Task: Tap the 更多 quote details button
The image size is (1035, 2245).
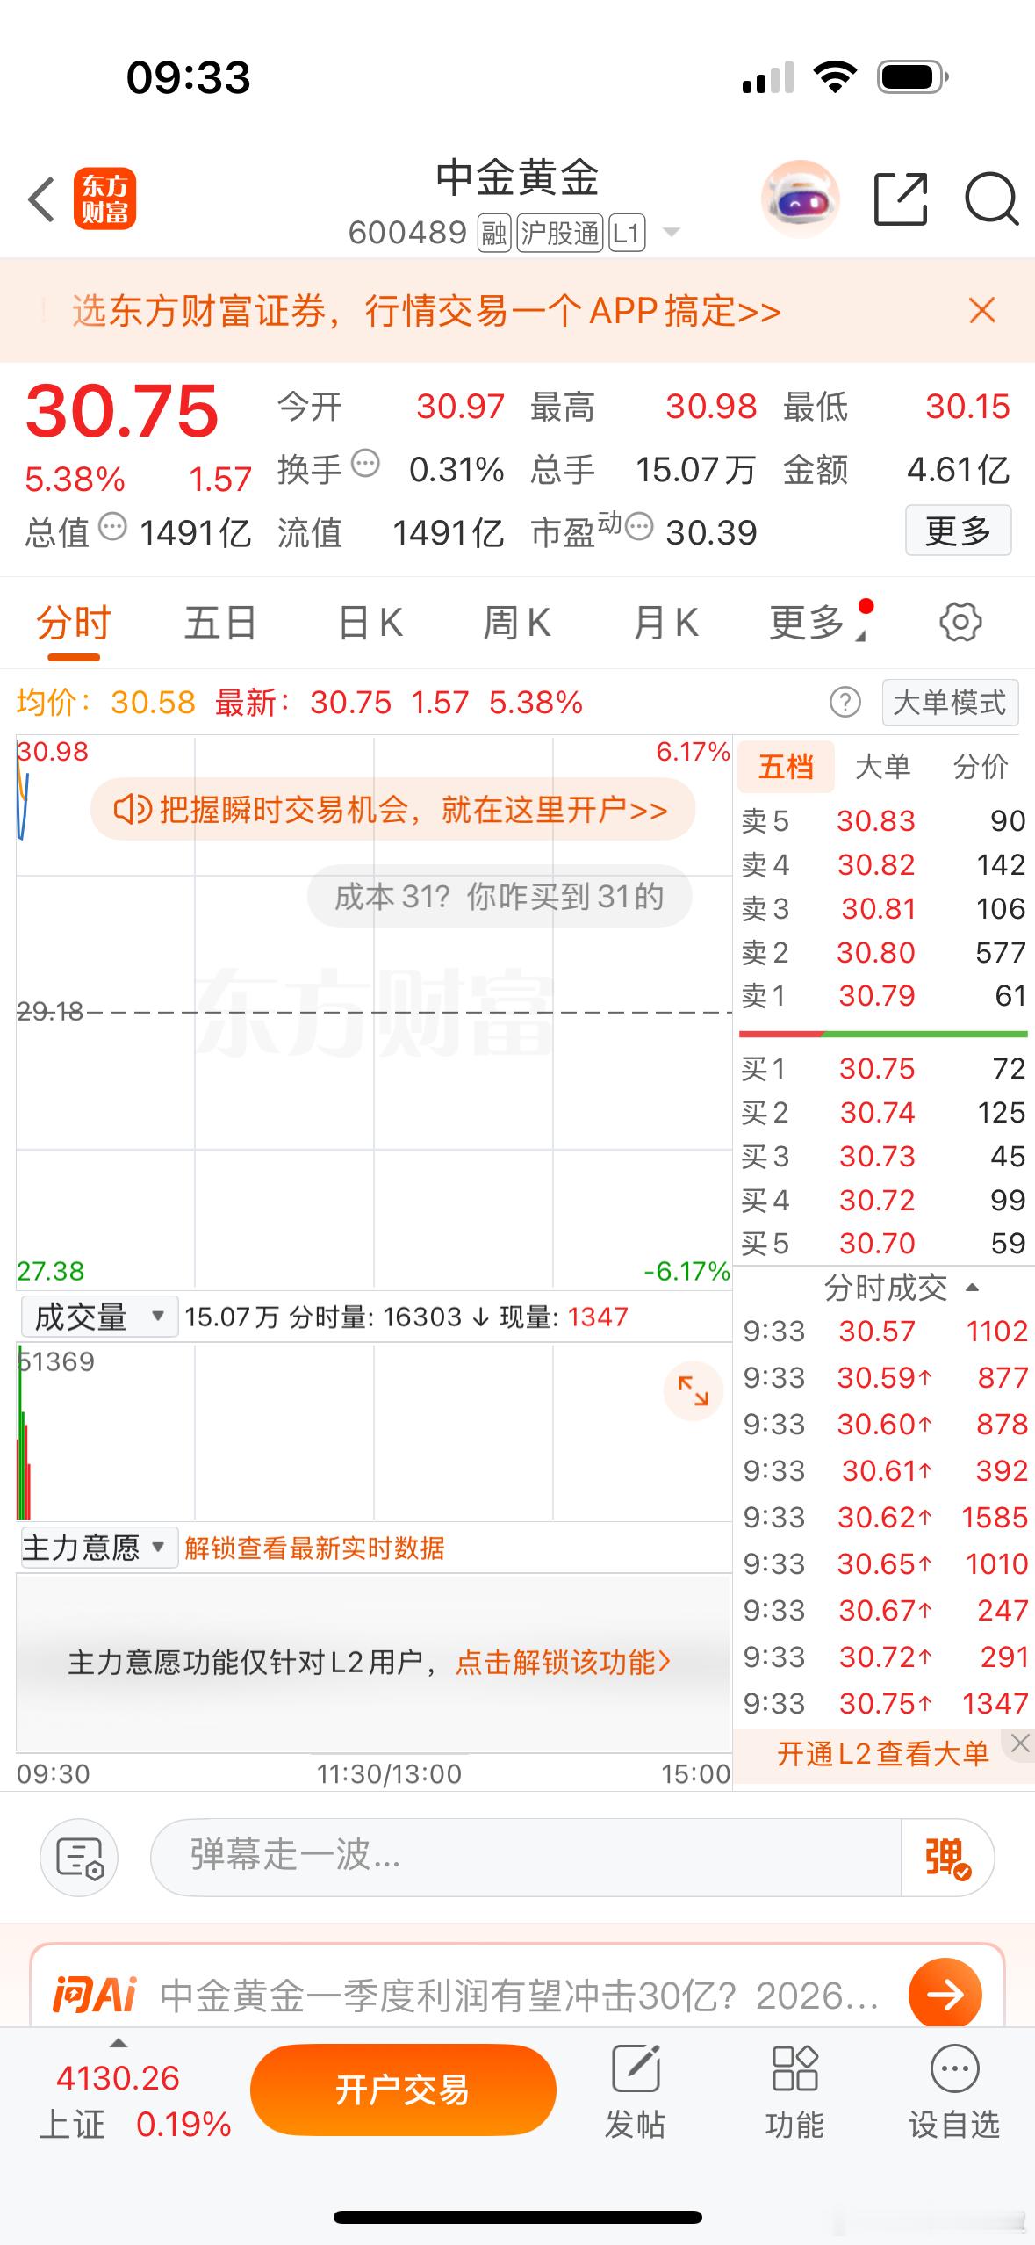Action: 958,530
